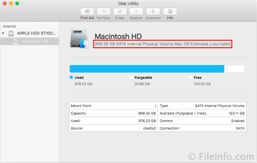Open the Info toolbar button
257x163 pixels.
point(170,11)
